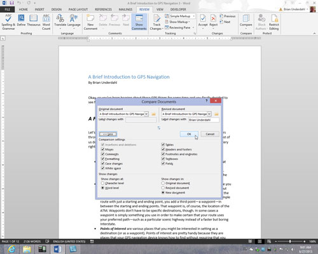The height and width of the screenshot is (254, 318).
Task: Click Cancel in Compare Documents
Action: 210,134
